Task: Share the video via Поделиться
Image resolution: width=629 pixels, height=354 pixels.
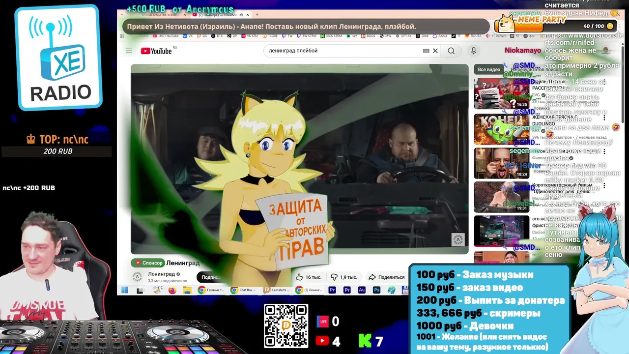Action: point(386,277)
